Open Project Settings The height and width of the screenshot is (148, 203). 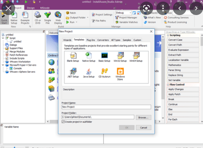coord(102,15)
